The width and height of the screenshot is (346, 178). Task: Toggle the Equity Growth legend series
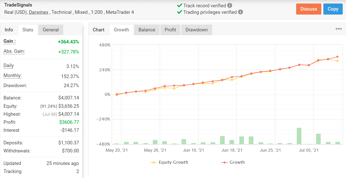point(169,162)
